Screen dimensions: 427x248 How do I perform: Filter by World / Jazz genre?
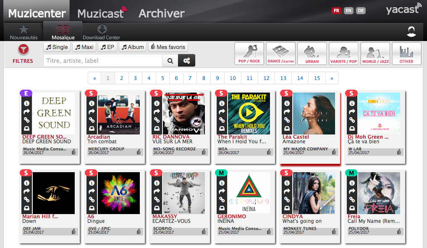click(x=375, y=54)
